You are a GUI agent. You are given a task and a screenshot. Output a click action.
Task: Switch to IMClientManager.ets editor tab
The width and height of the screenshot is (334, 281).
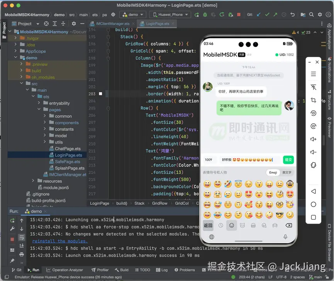click(112, 24)
